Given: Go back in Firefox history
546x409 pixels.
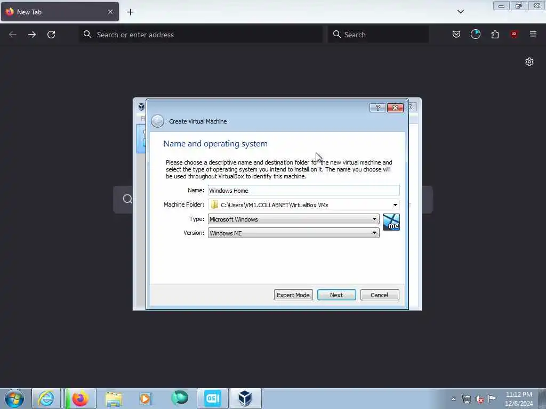Looking at the screenshot, I should [13, 35].
